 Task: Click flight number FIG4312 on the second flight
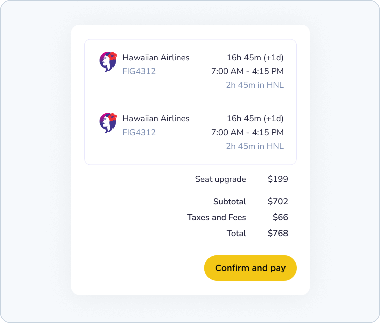point(139,132)
